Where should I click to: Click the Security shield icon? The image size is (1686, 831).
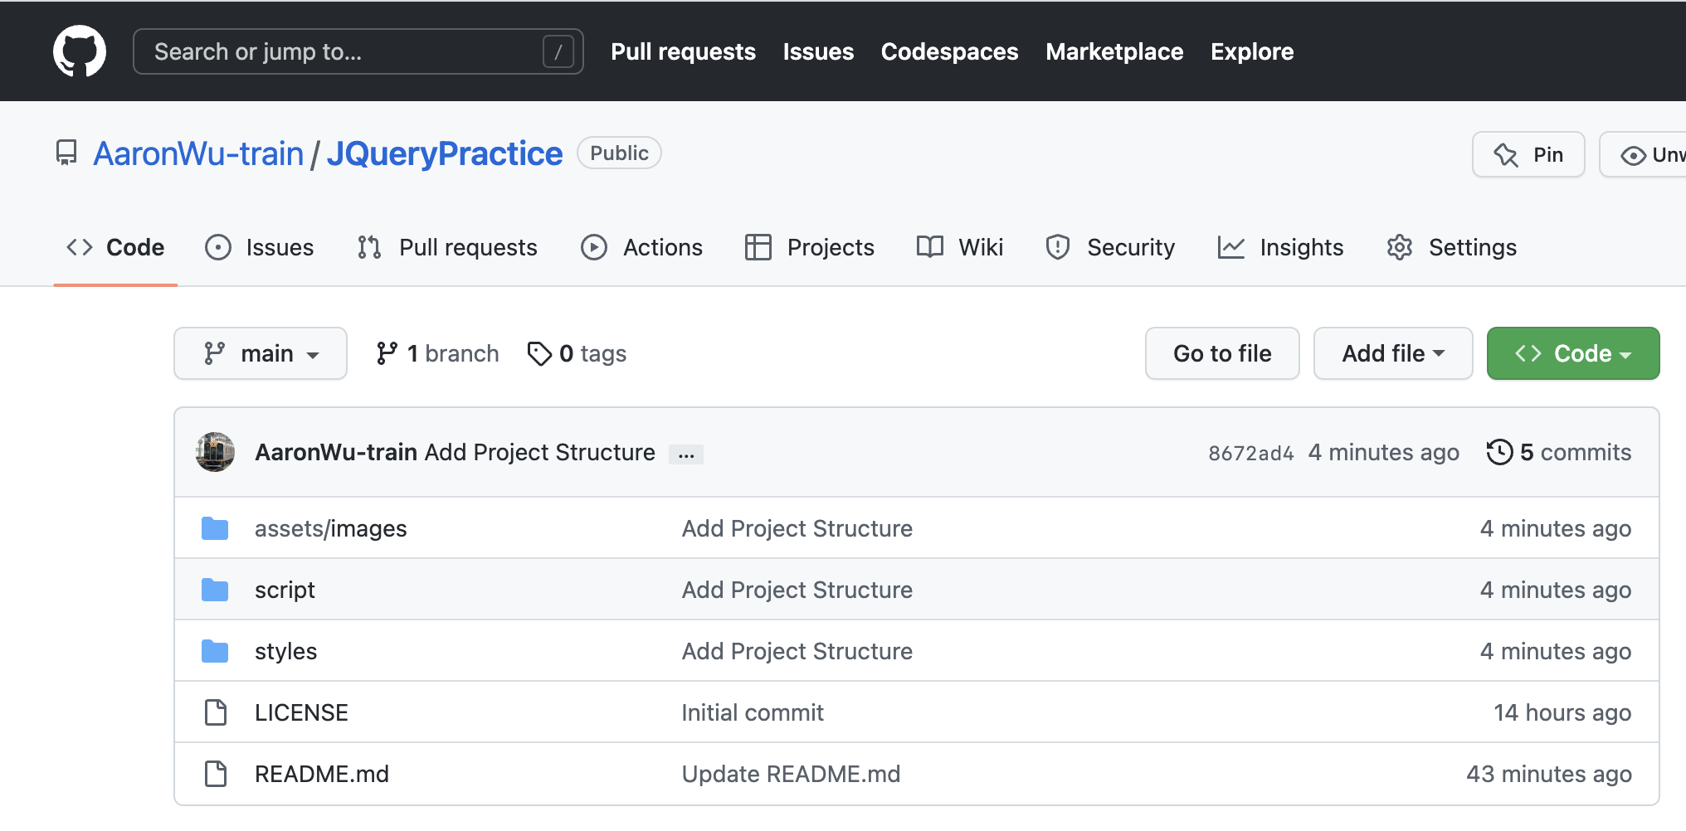tap(1058, 247)
